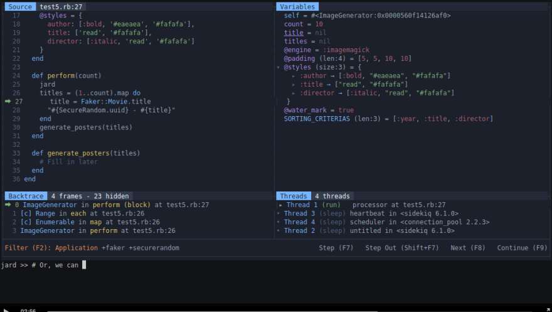Click the green arrow at line 27
552x312 pixels.
tap(8, 102)
